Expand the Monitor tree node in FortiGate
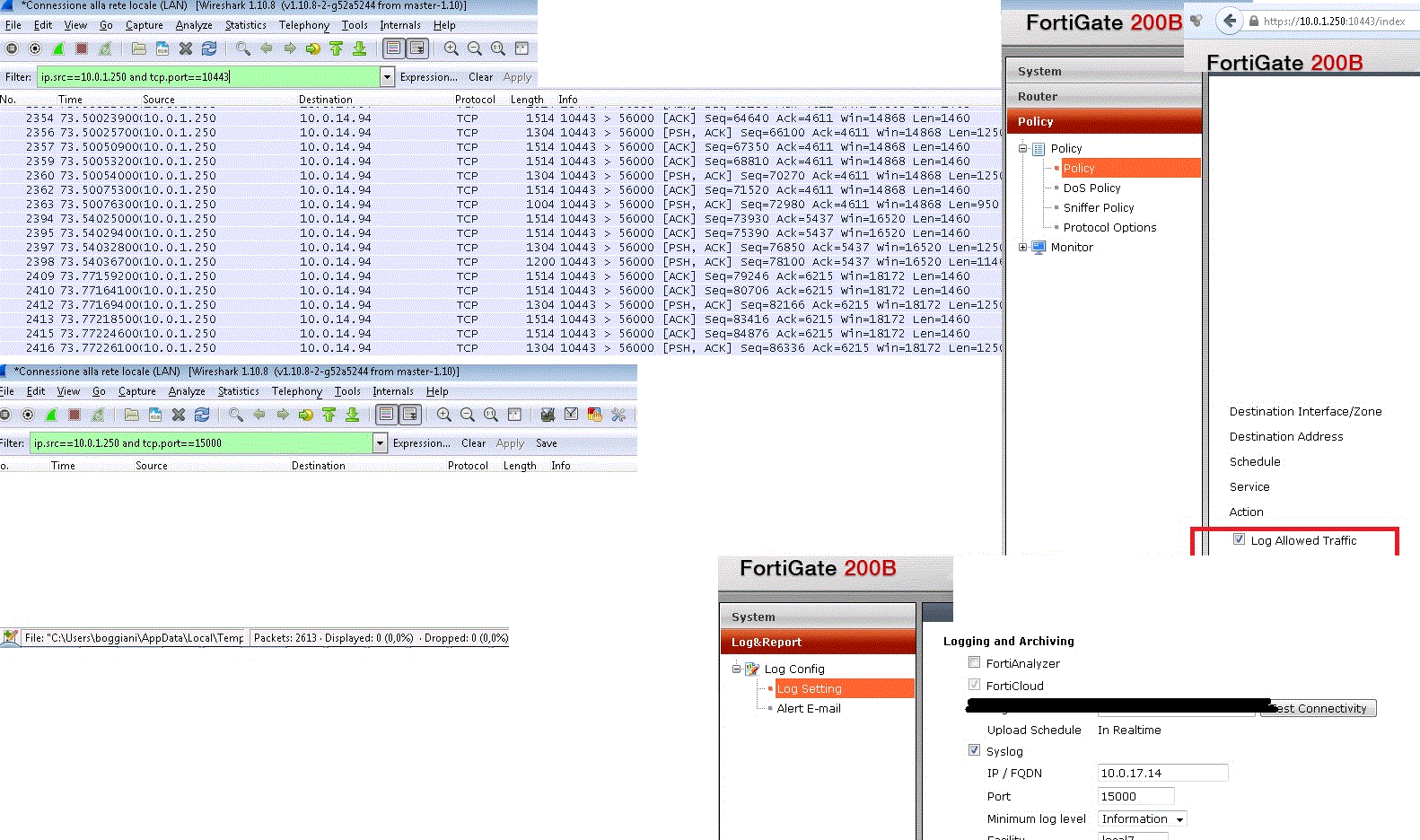The height and width of the screenshot is (840, 1420). click(x=1022, y=247)
